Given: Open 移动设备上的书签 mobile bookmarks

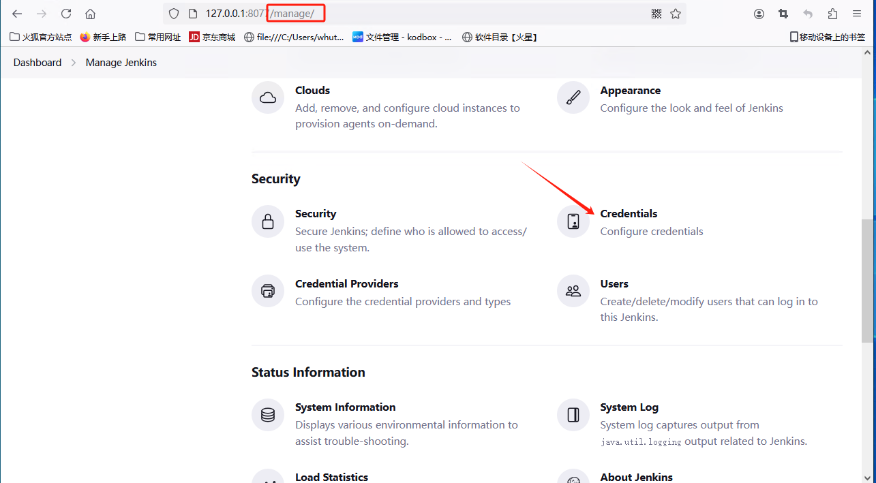Looking at the screenshot, I should tap(828, 37).
